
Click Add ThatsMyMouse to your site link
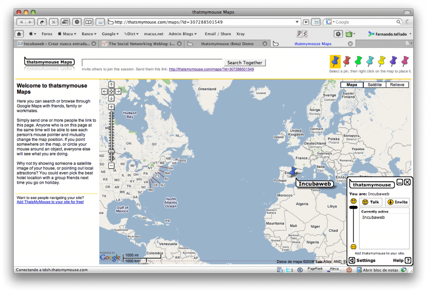pos(50,202)
